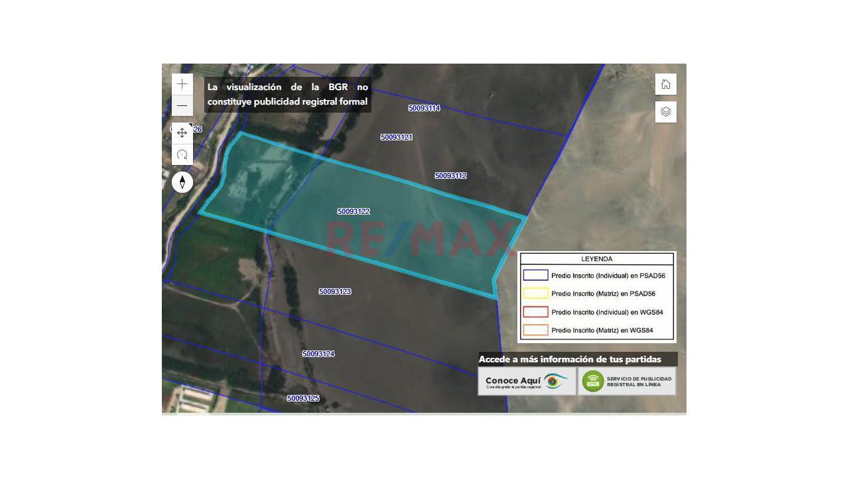The width and height of the screenshot is (849, 477).
Task: Click the LEYENDA header in the legend
Action: click(597, 259)
